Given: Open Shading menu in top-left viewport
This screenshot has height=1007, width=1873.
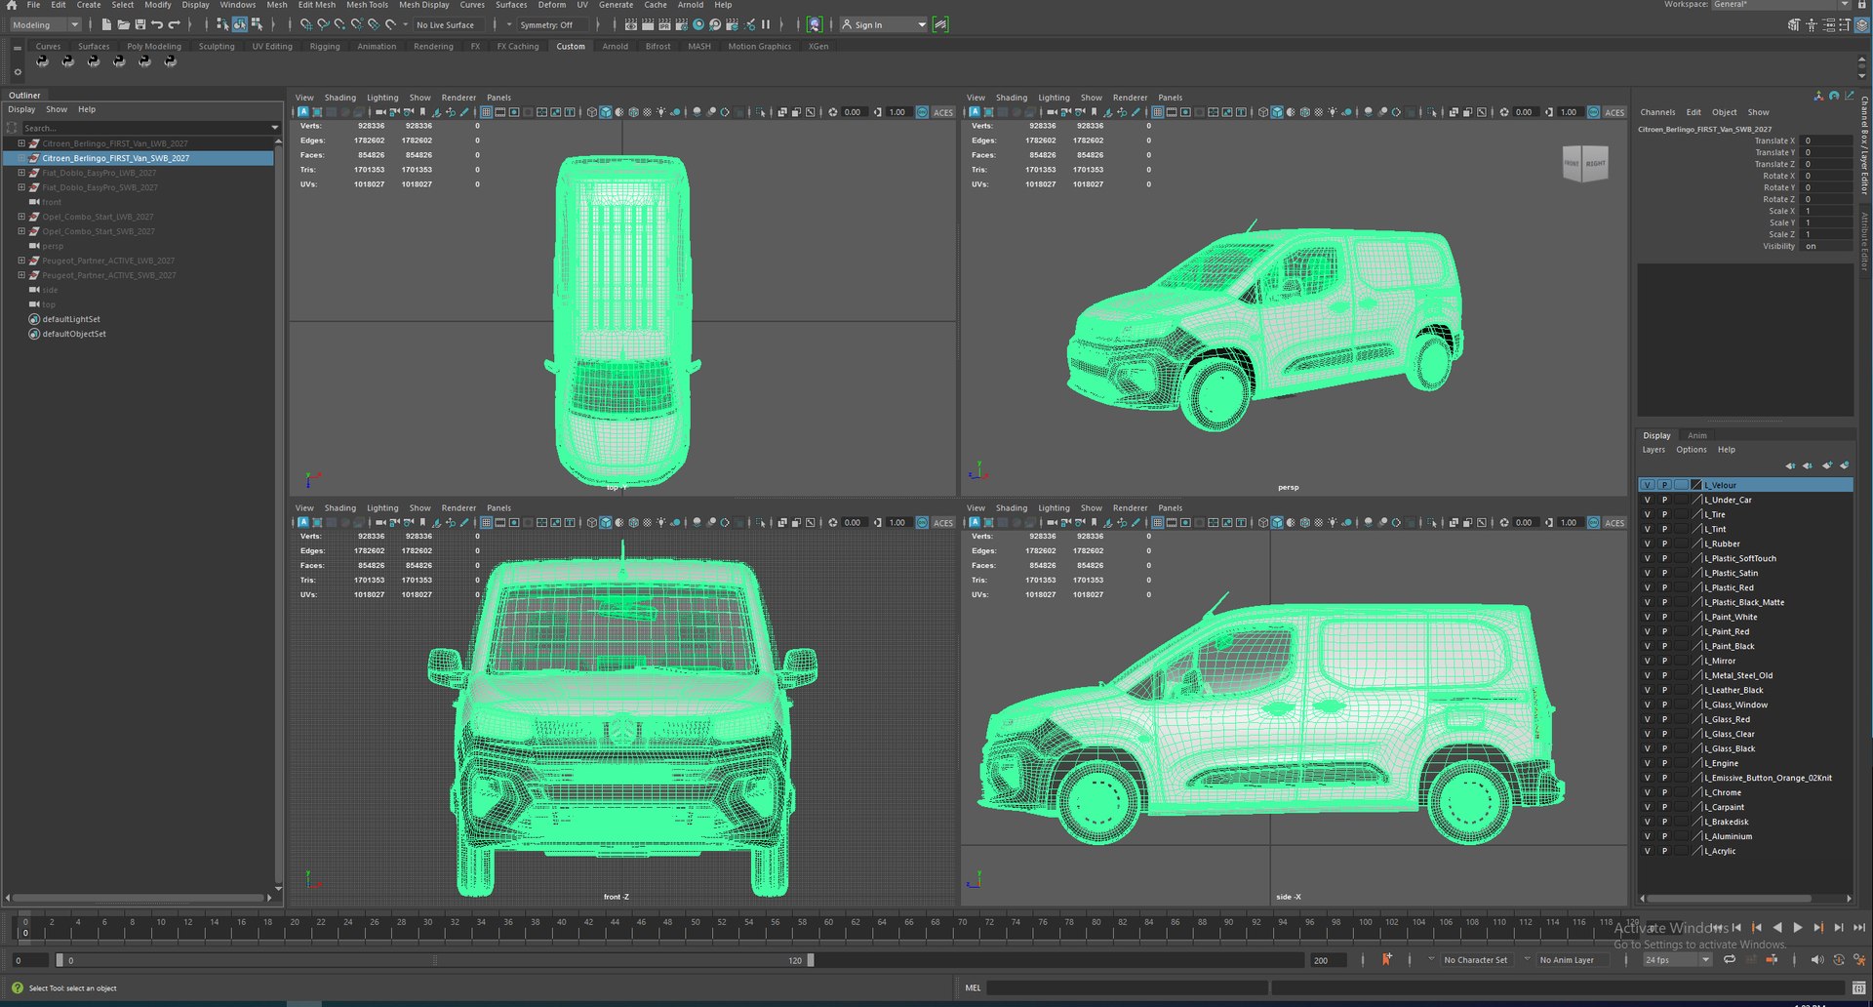Looking at the screenshot, I should coord(339,98).
